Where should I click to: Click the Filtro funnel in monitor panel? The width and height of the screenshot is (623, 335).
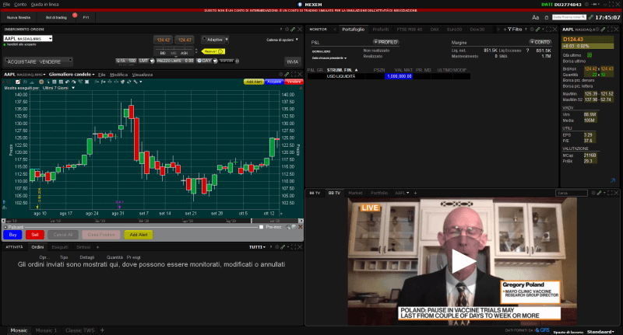(514, 30)
